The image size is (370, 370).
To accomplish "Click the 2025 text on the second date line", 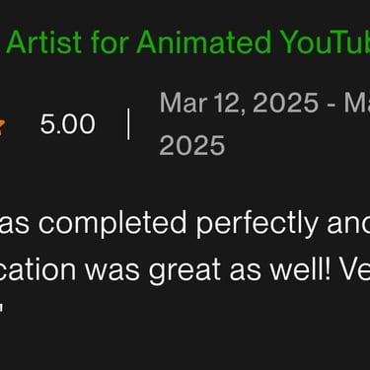I will (192, 145).
